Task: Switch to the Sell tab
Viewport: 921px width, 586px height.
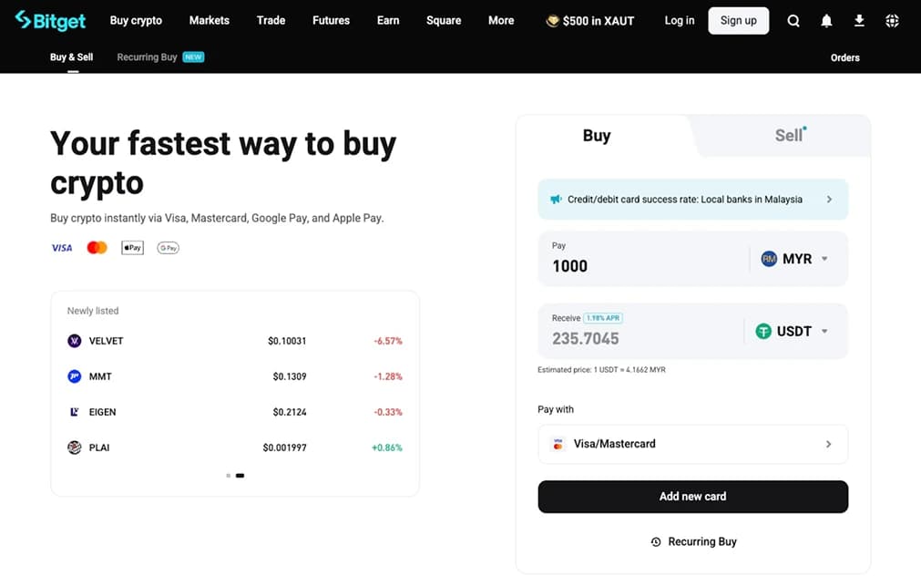Action: 789,136
